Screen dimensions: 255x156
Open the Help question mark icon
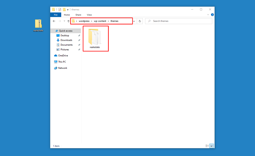[212, 15]
